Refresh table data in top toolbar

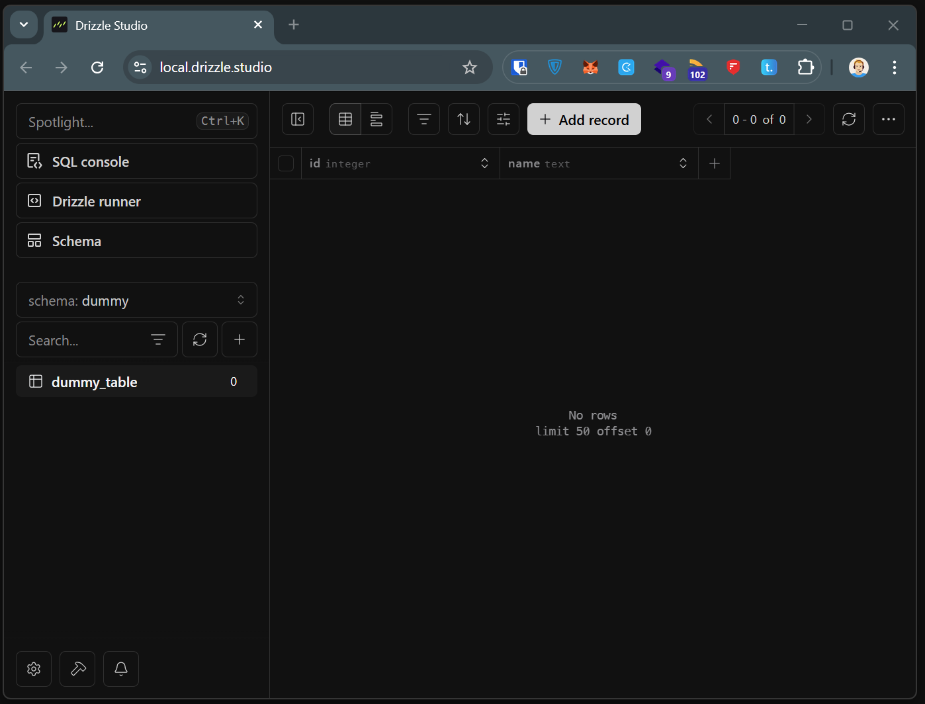pos(848,119)
